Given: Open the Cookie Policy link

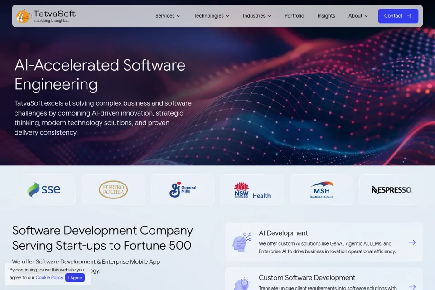Looking at the screenshot, I should coord(49,277).
